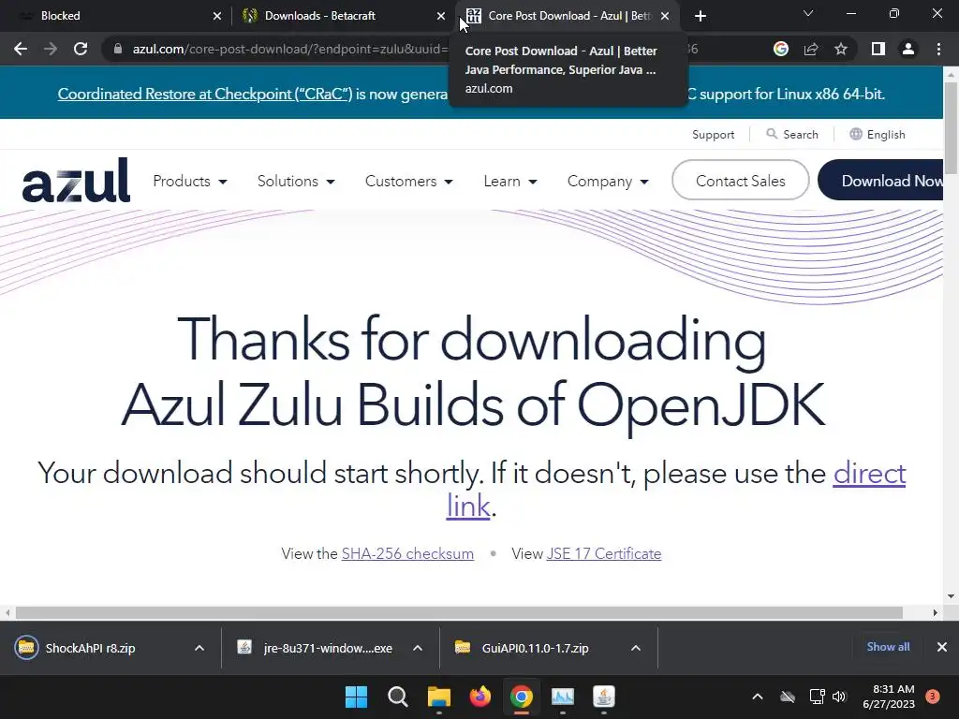Click the Download Now button
The image size is (959, 719).
[880, 181]
